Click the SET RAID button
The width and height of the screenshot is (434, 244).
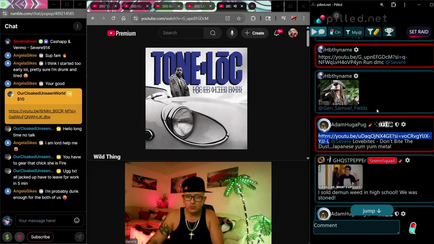click(x=419, y=32)
